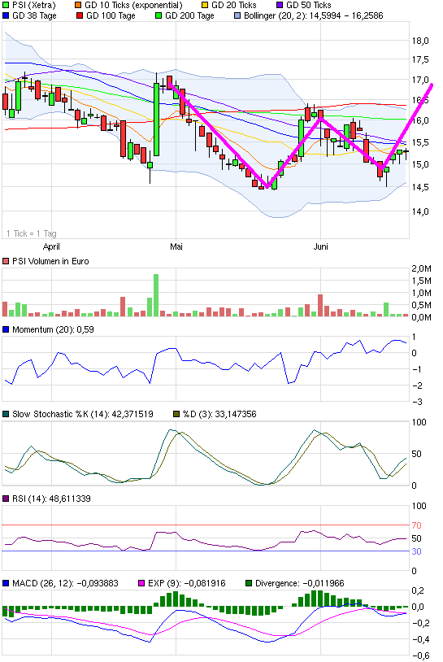Click the red 70 RSI threshold label
Viewport: 443px width, 662px height.
[416, 525]
